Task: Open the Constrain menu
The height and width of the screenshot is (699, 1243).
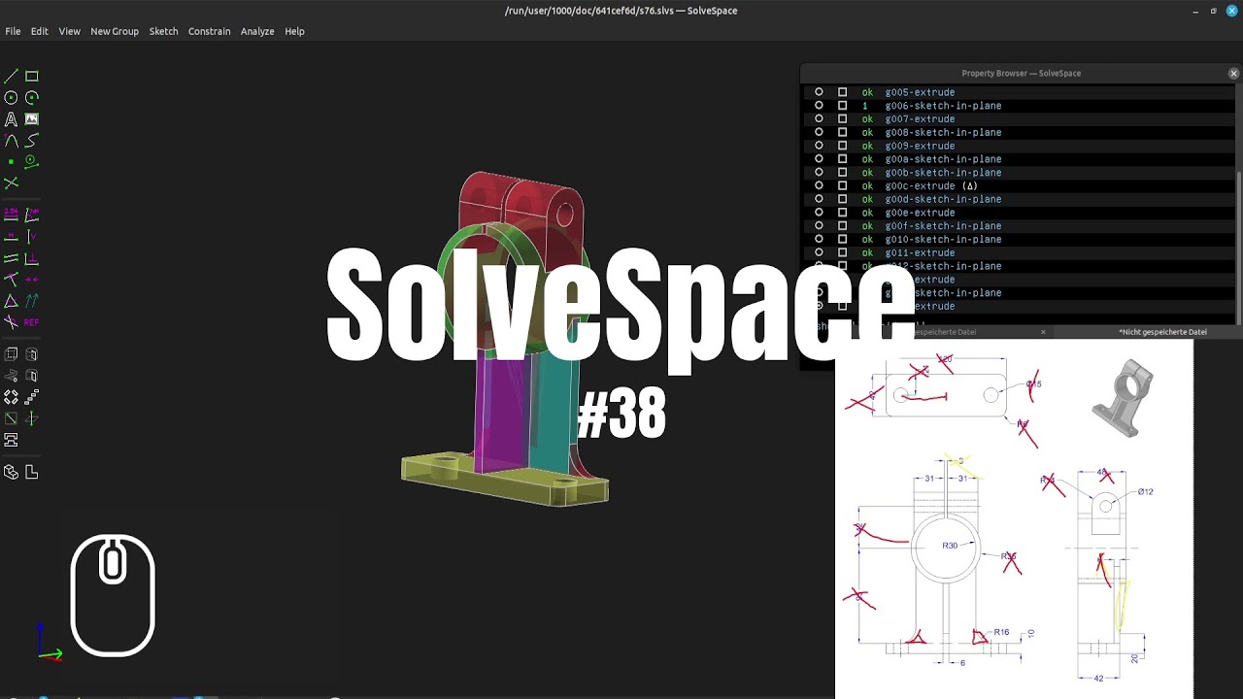Action: [209, 31]
